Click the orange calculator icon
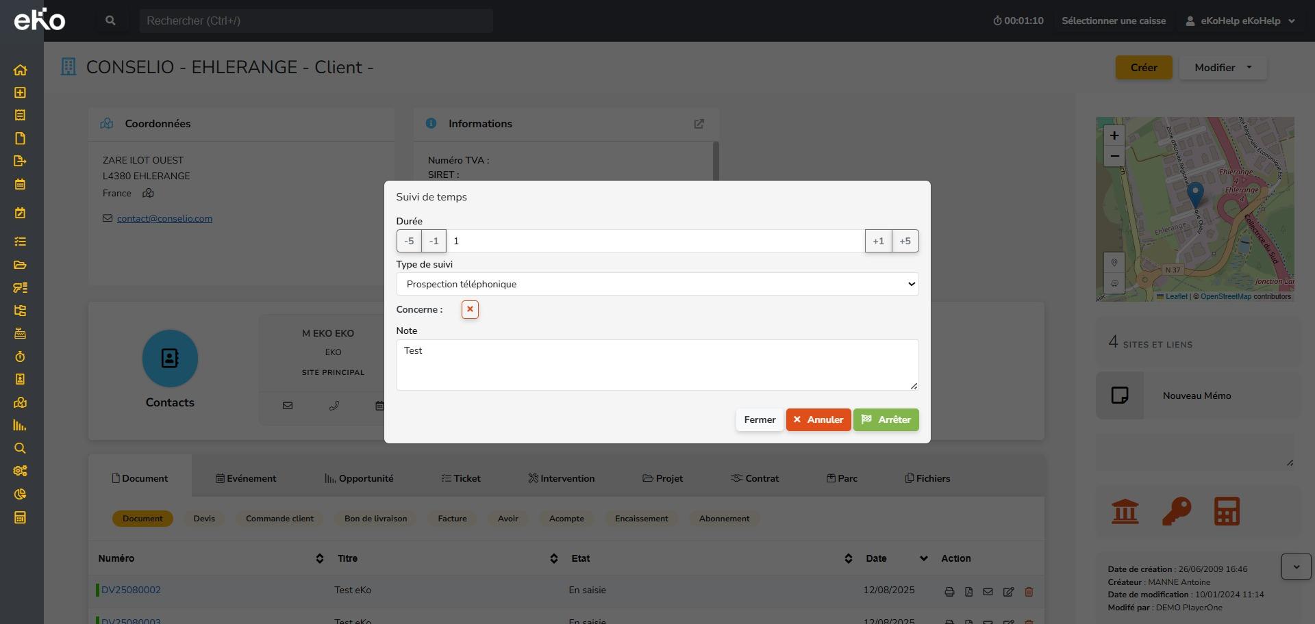The image size is (1315, 624). 1227,511
